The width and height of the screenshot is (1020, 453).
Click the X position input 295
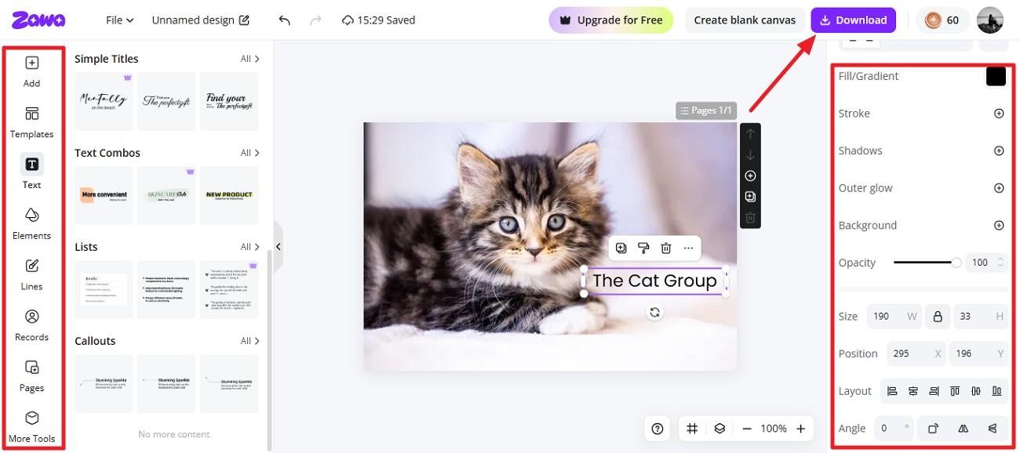click(916, 353)
